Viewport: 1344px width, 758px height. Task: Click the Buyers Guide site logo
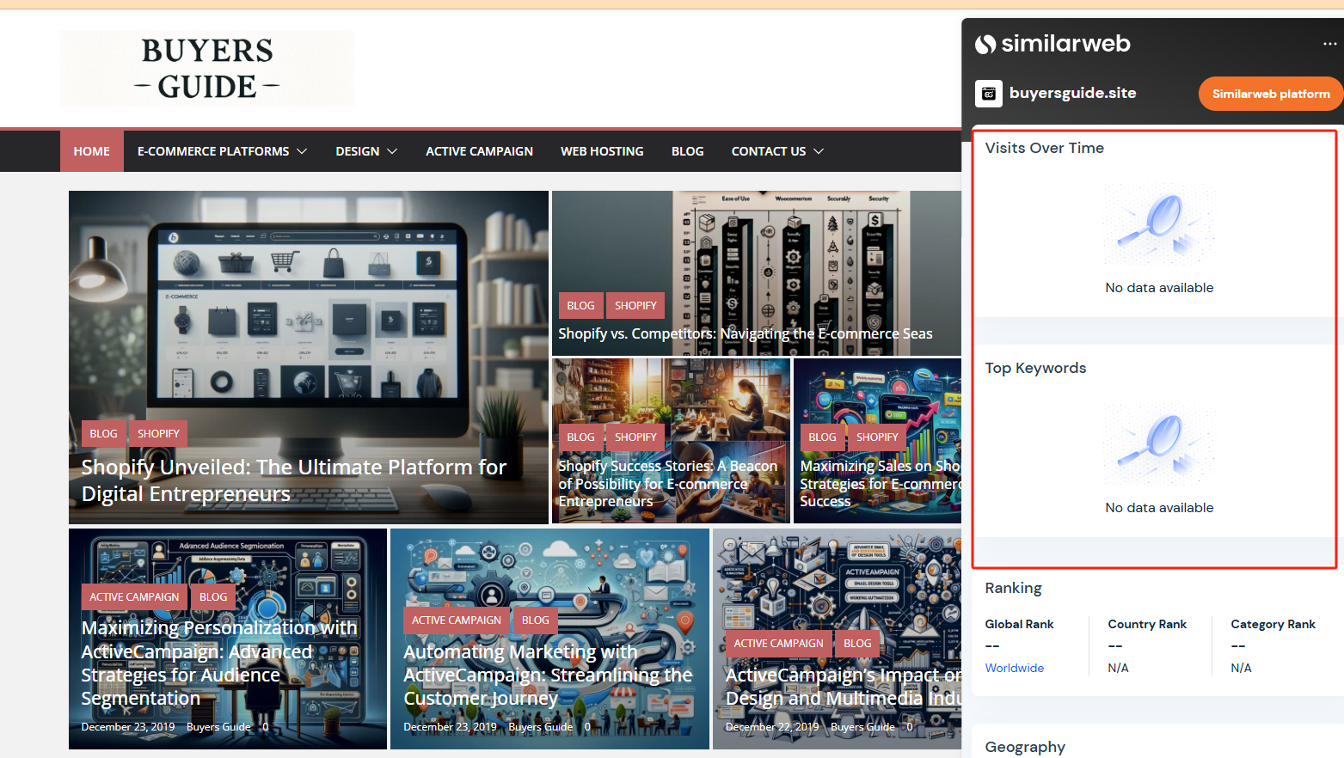click(x=206, y=69)
